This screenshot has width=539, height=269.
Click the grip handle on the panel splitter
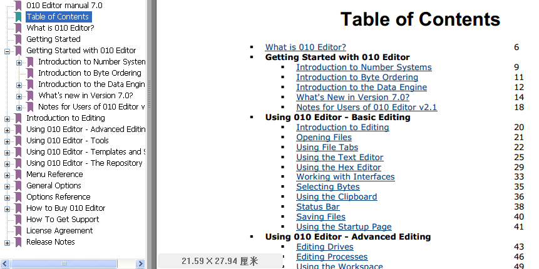click(x=149, y=94)
